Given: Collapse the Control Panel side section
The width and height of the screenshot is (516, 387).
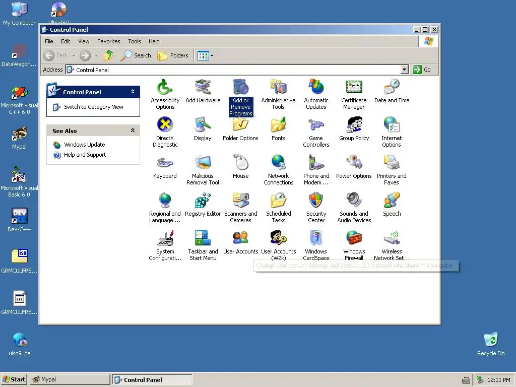Looking at the screenshot, I should (x=133, y=92).
